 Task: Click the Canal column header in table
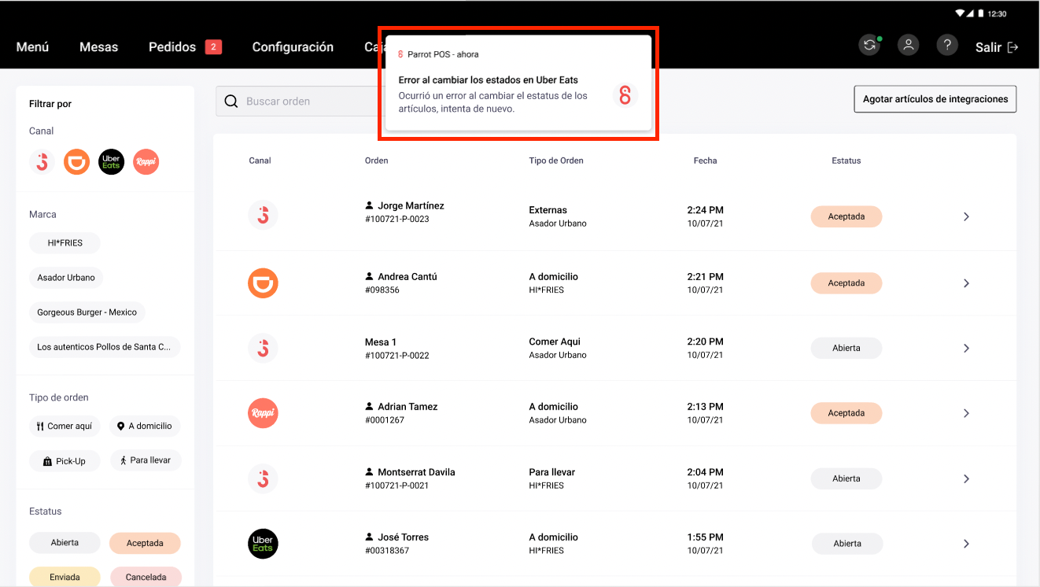(x=260, y=161)
